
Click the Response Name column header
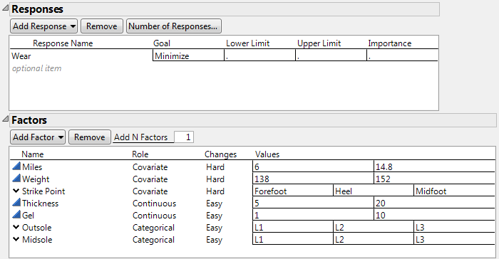coord(63,43)
